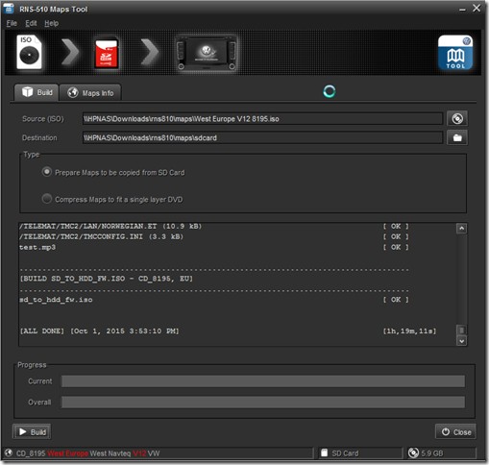
Task: Switch to the Maps Info tab
Action: (x=90, y=93)
